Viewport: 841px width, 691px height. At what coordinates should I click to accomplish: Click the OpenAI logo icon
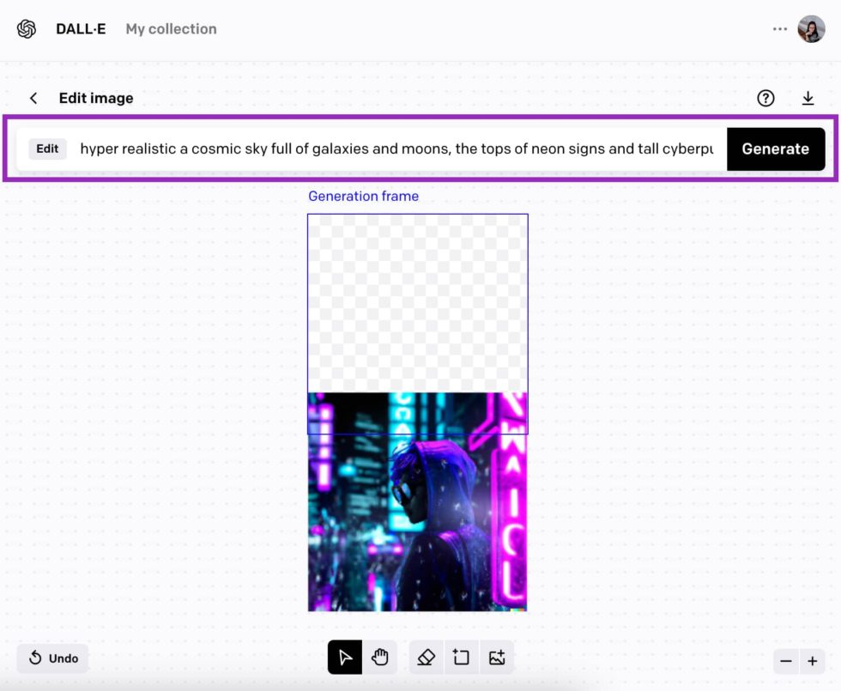tap(27, 29)
